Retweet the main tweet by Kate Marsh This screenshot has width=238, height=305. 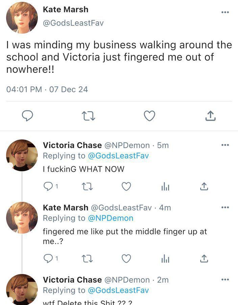(x=88, y=116)
